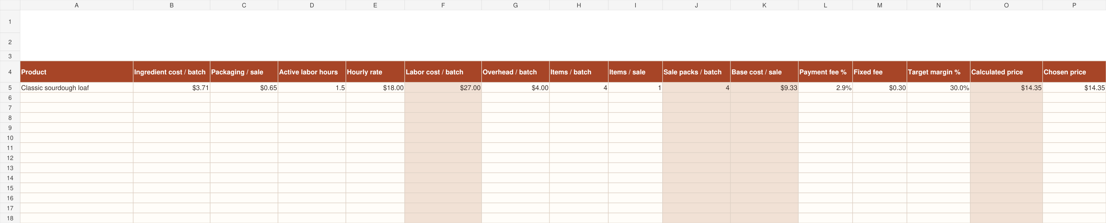Click the Overhead / batch header
The width and height of the screenshot is (1106, 223).
pyautogui.click(x=515, y=72)
